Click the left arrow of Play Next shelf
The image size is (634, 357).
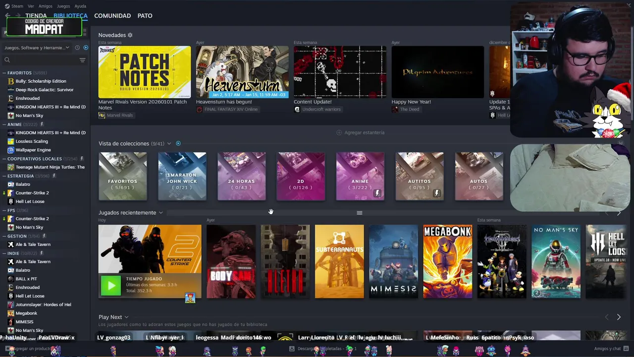click(x=607, y=317)
